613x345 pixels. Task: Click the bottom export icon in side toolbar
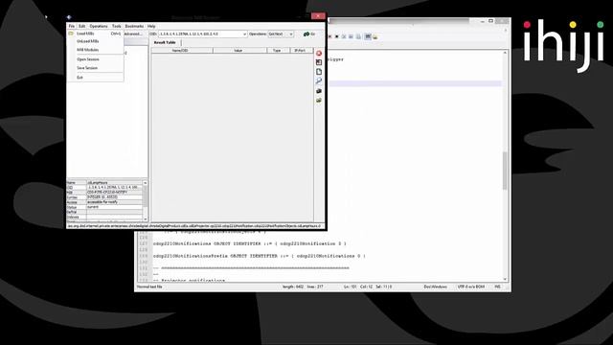319,101
